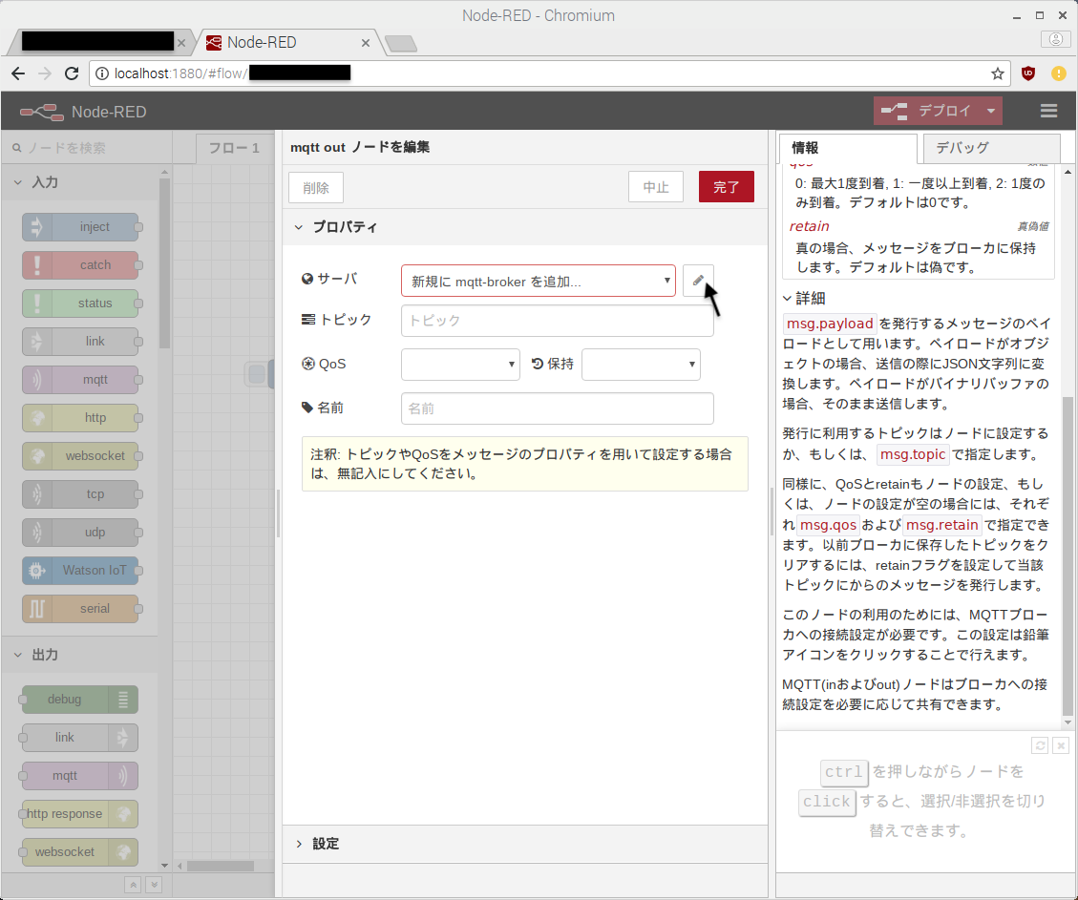Screen dimensions: 1078x900
Task: Click the pencil icon to edit mqtt-broker
Action: pyautogui.click(x=698, y=281)
